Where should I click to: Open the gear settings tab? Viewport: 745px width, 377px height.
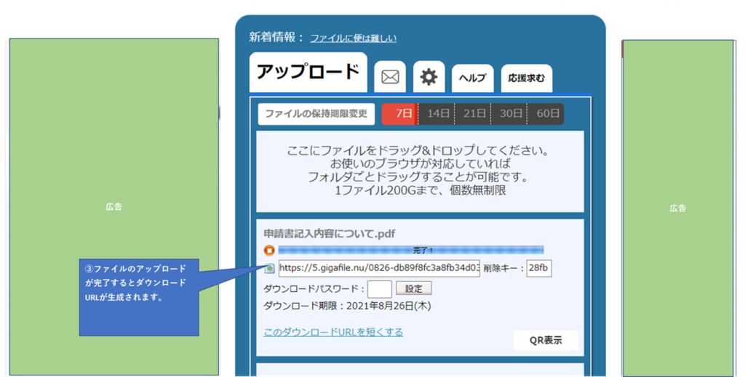tap(429, 77)
